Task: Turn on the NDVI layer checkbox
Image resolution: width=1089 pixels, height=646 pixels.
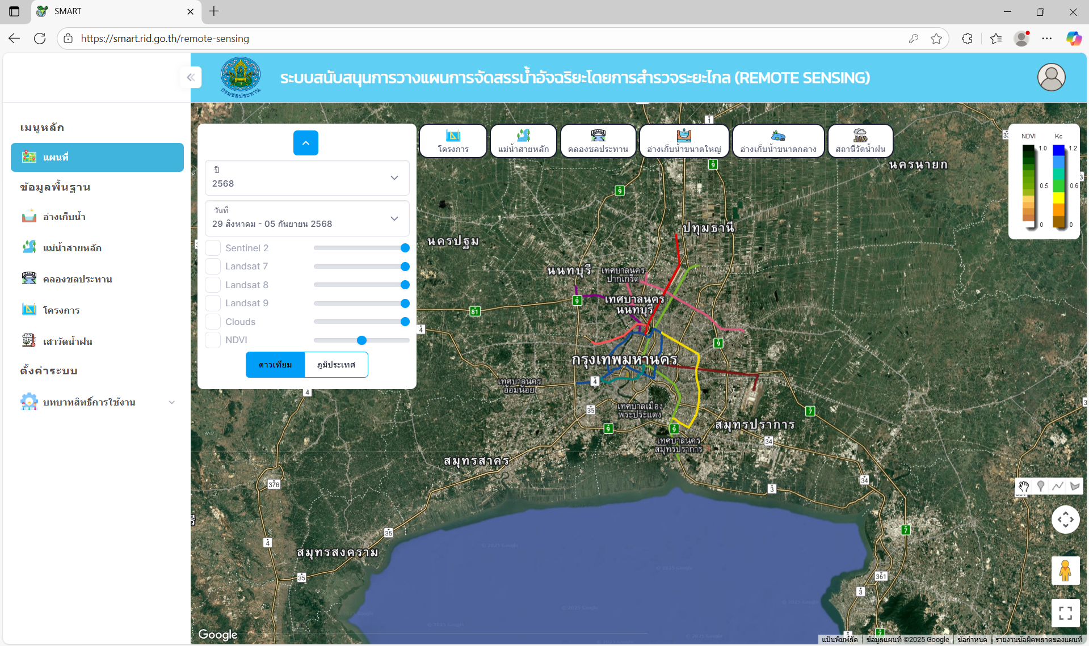Action: tap(213, 340)
